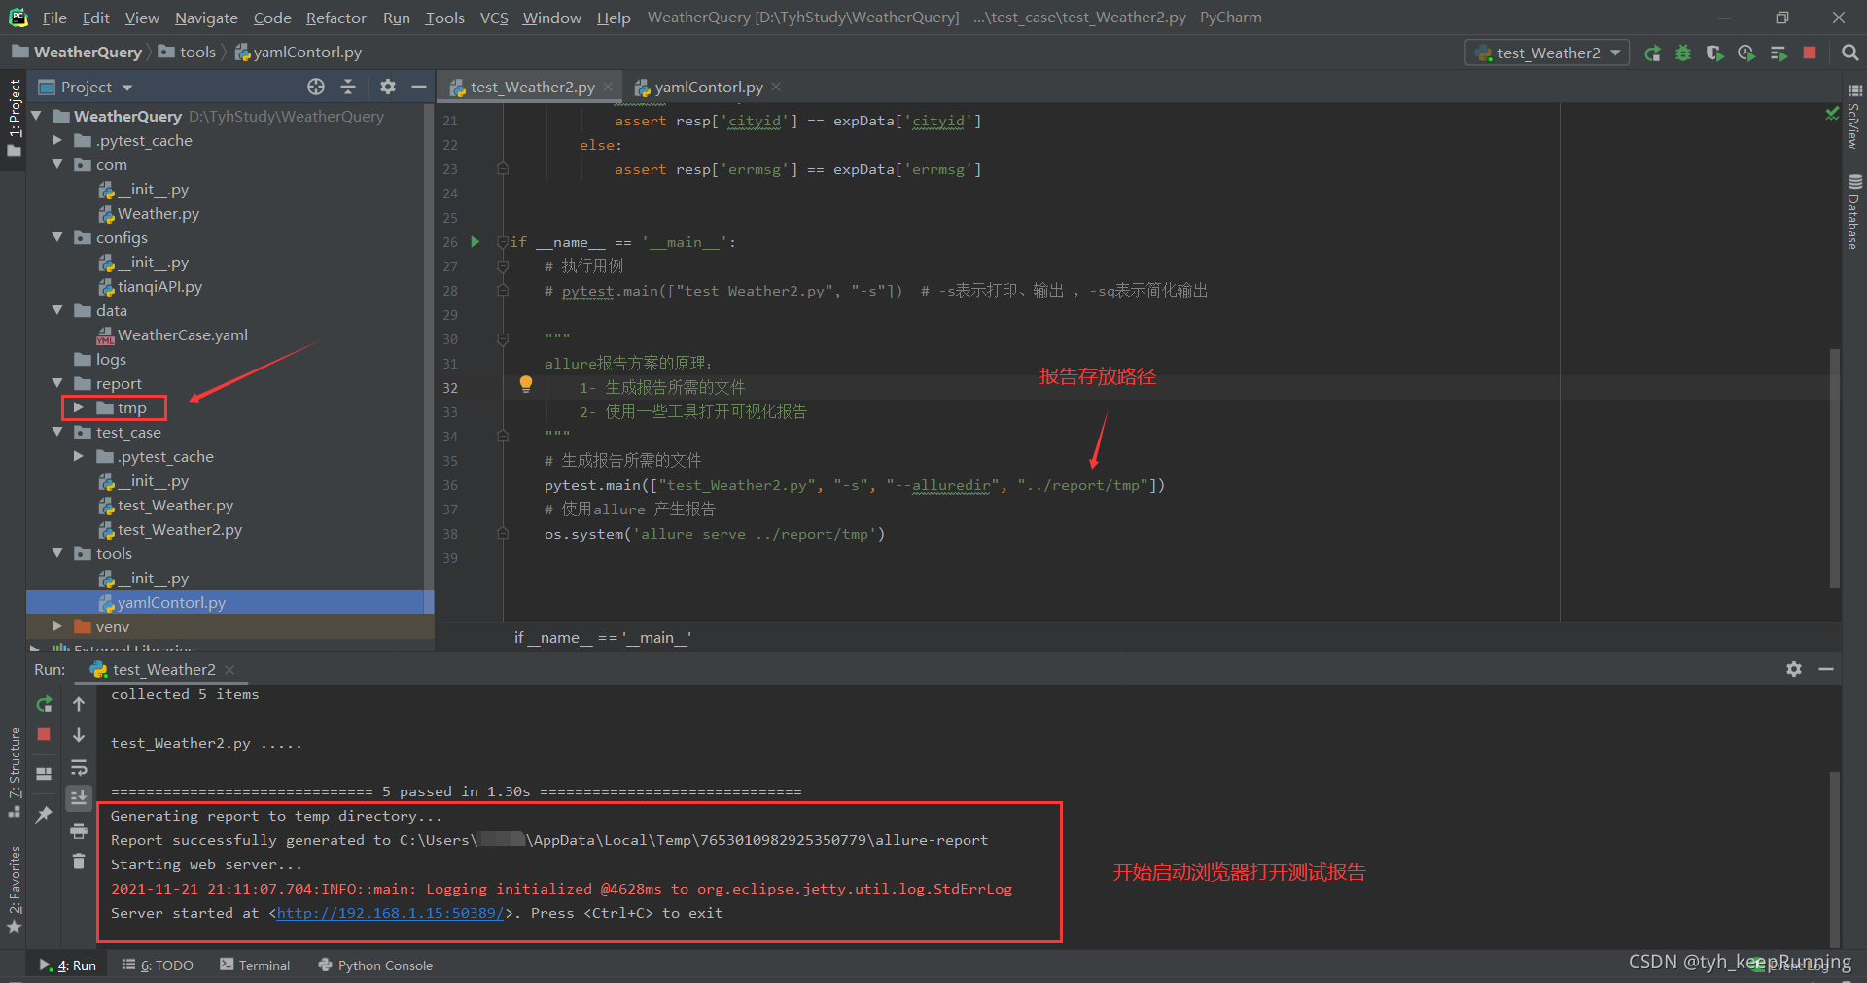Screen dimensions: 1867x983
Task: Toggle scroll to end of output
Action: pyautogui.click(x=79, y=798)
